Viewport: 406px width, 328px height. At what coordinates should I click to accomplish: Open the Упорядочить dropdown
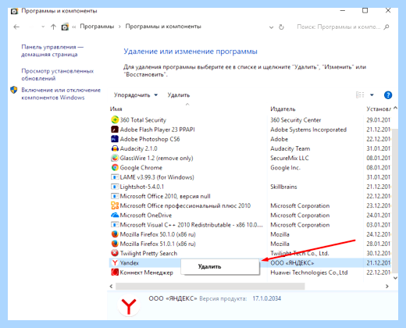[136, 95]
